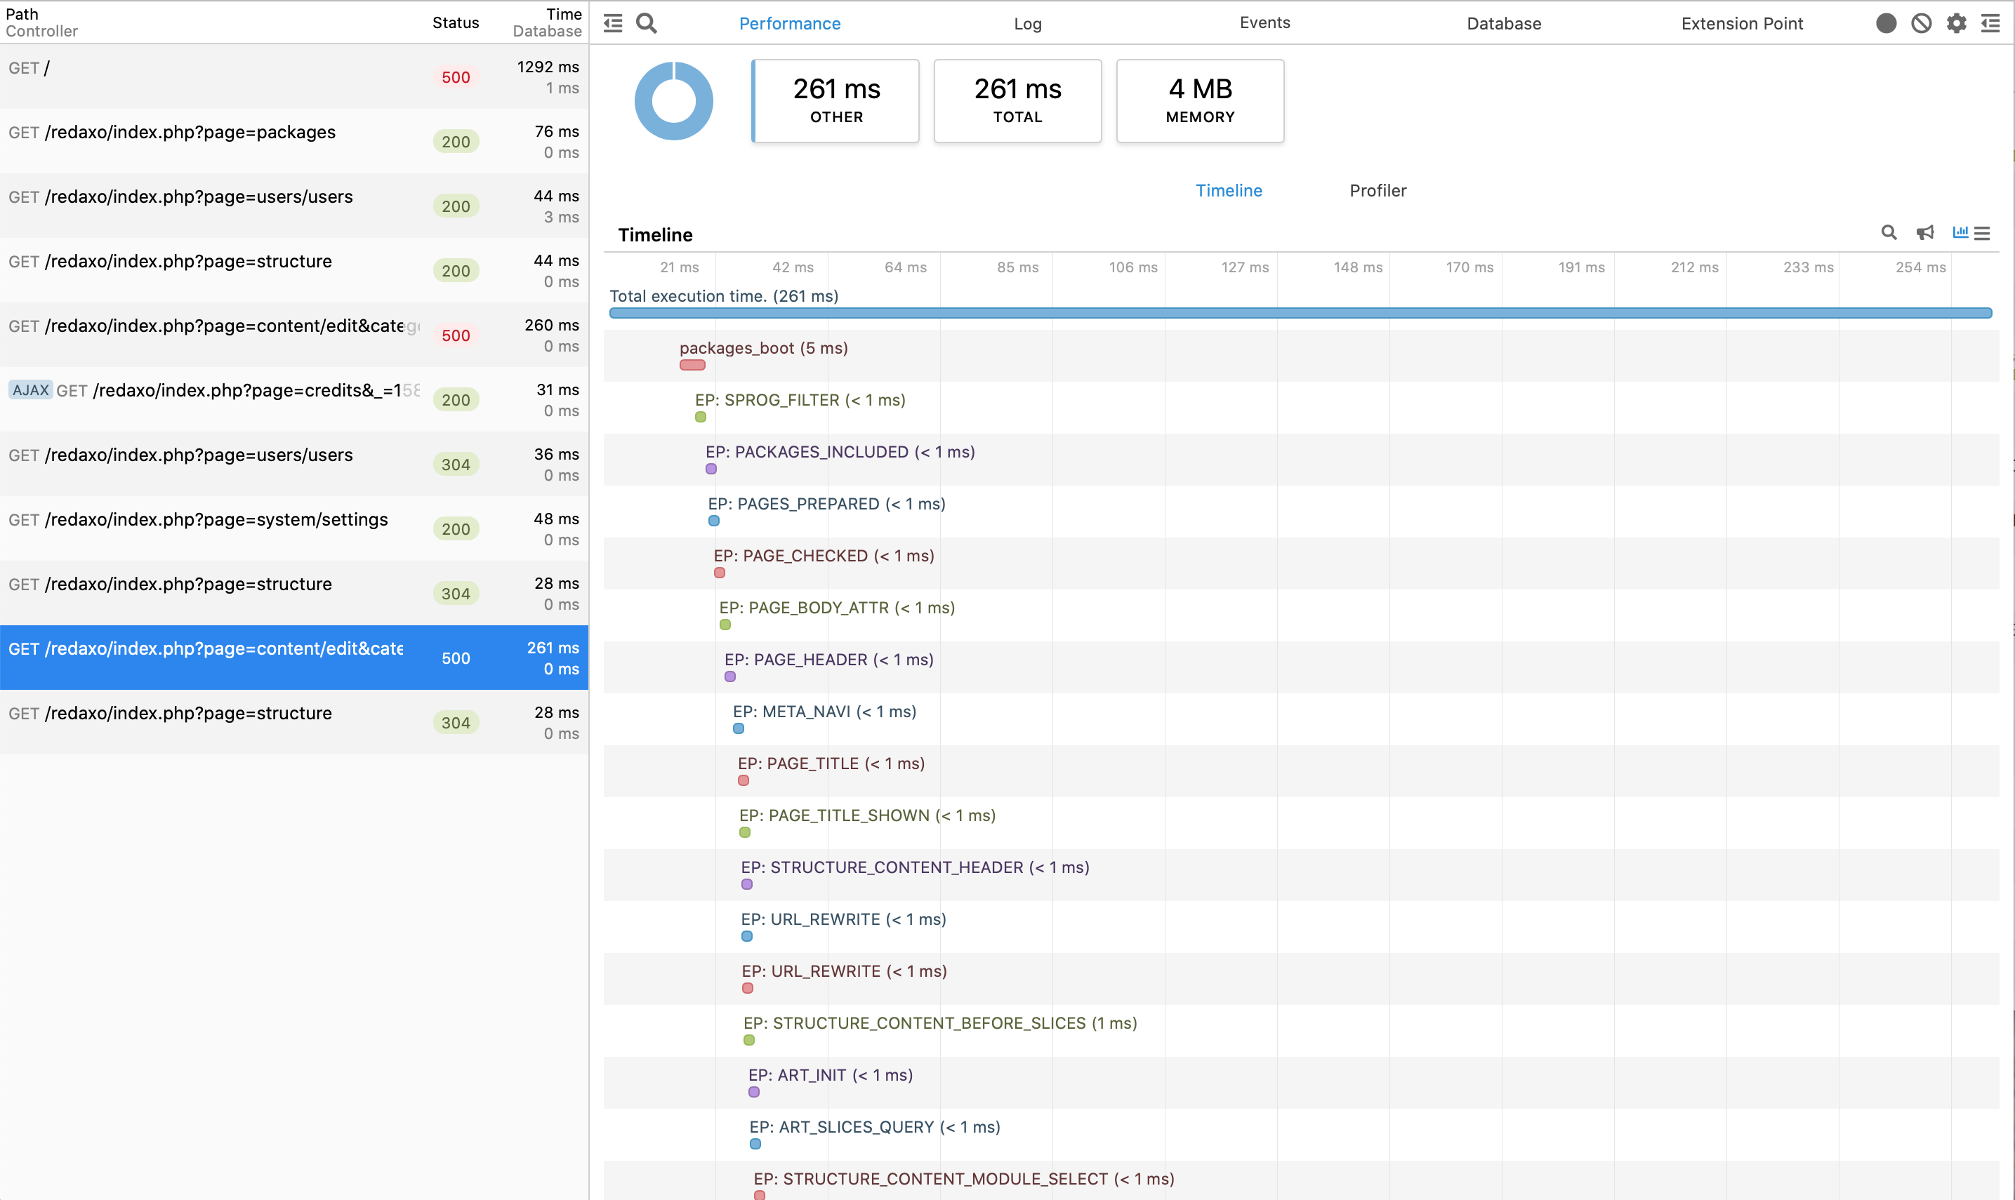
Task: Click the packages_boot red timeline bar
Action: (692, 365)
